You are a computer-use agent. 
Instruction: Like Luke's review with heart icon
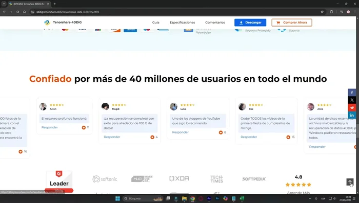(x=221, y=132)
